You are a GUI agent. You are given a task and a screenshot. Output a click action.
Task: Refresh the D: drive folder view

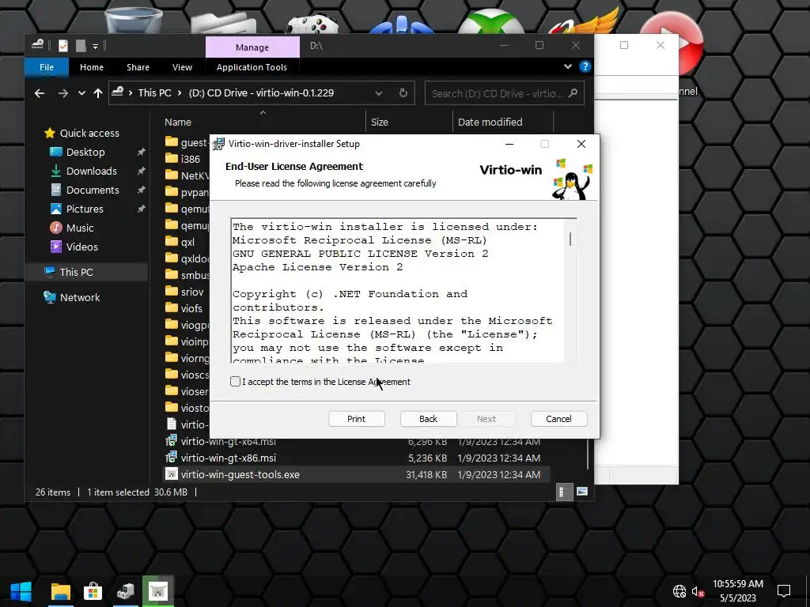[x=403, y=93]
